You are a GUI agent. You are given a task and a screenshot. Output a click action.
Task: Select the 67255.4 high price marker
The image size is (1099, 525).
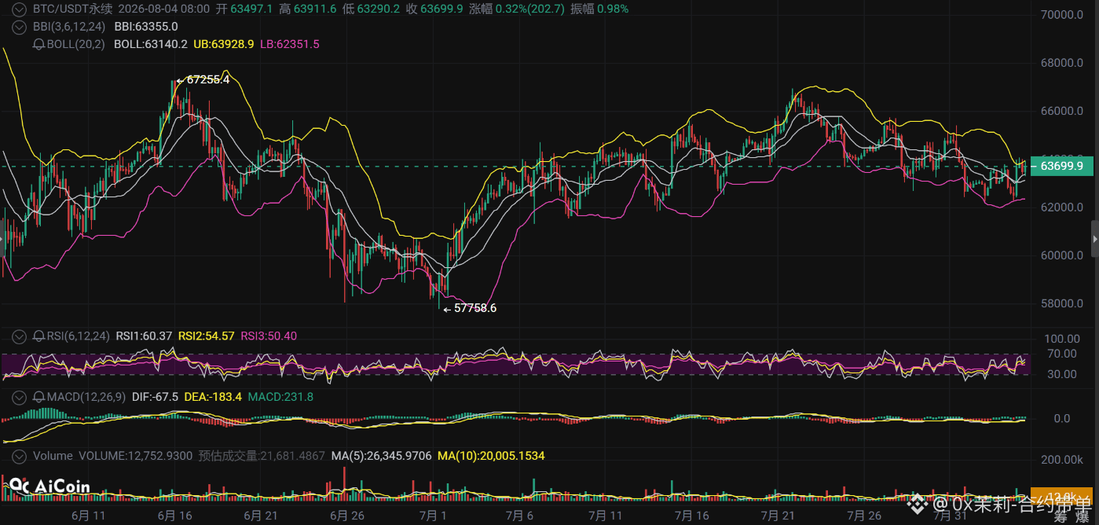tap(203, 79)
